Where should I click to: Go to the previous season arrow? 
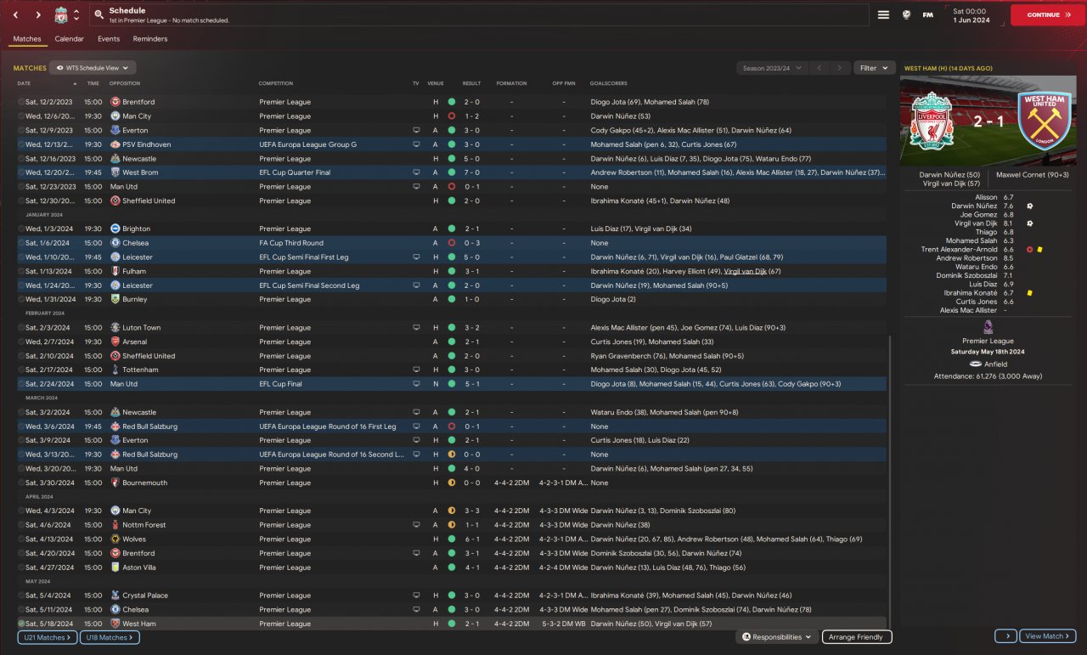pos(819,68)
